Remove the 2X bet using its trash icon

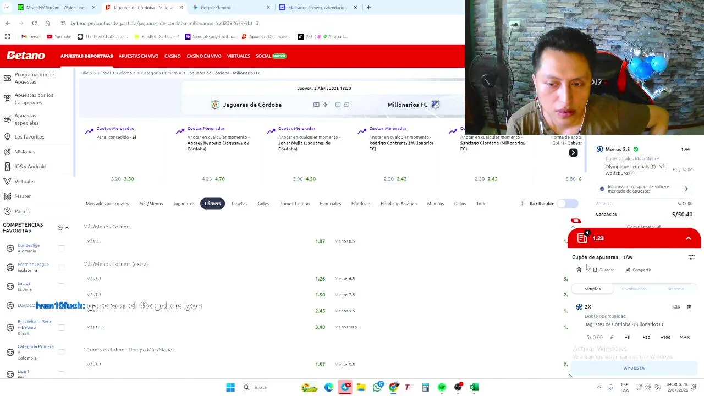point(689,307)
